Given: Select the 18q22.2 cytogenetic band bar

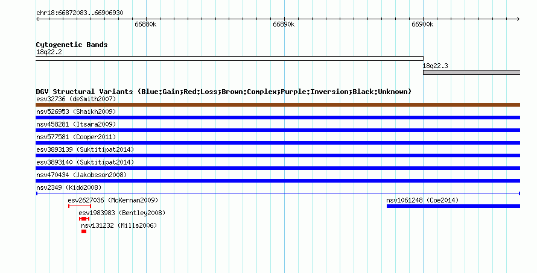Looking at the screenshot, I should click(x=229, y=58).
